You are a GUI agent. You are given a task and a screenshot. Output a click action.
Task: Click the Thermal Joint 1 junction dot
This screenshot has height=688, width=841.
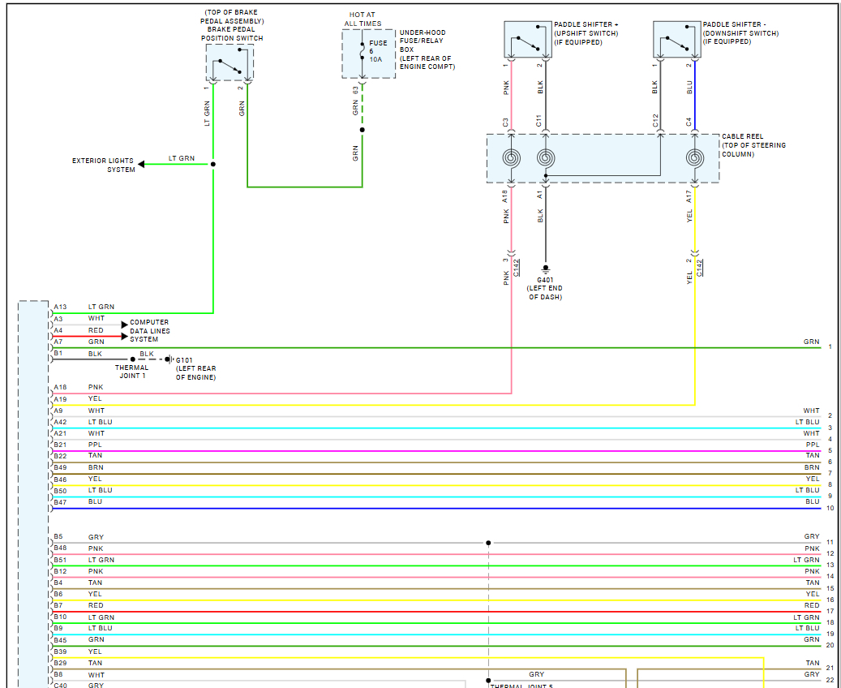tap(131, 359)
